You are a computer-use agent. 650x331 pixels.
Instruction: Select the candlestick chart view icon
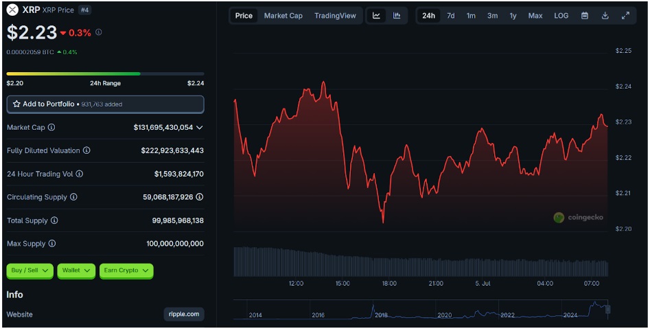[397, 16]
